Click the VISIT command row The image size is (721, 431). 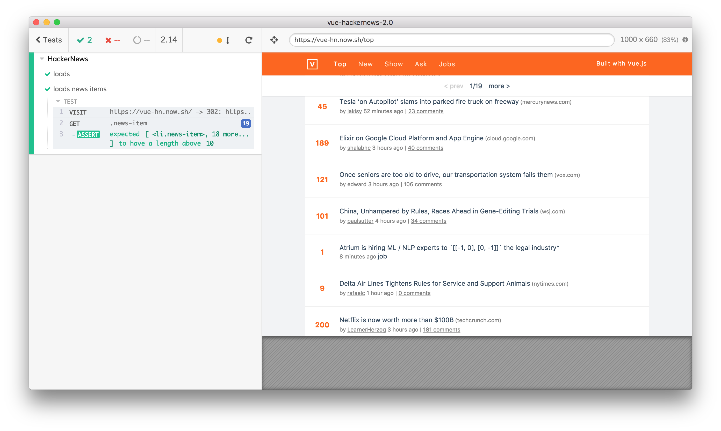click(x=153, y=112)
